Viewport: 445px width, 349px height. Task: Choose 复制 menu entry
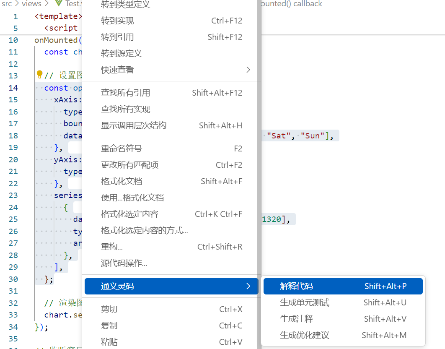171,326
